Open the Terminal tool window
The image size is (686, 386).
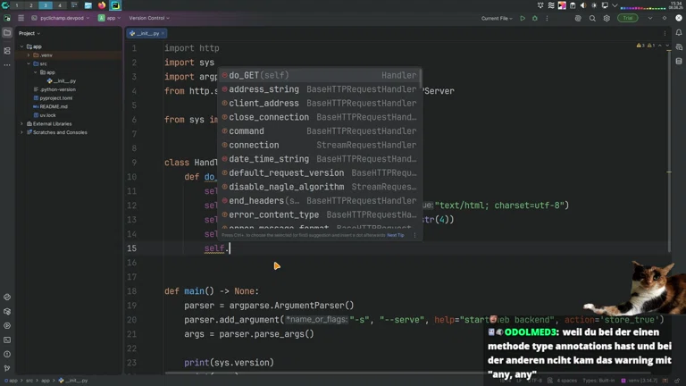[7, 340]
